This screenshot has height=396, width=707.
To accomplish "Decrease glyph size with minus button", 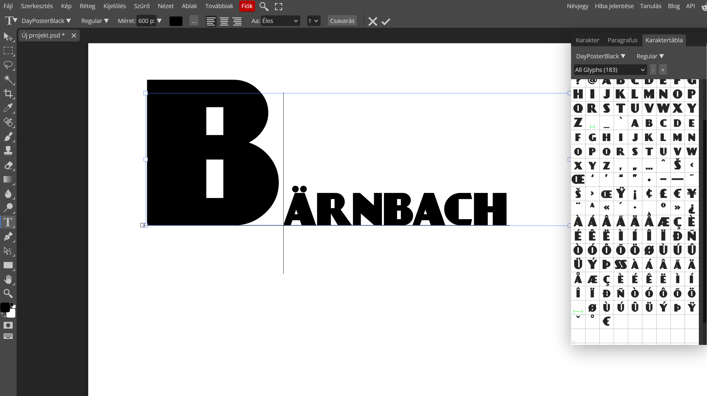I will coord(653,70).
